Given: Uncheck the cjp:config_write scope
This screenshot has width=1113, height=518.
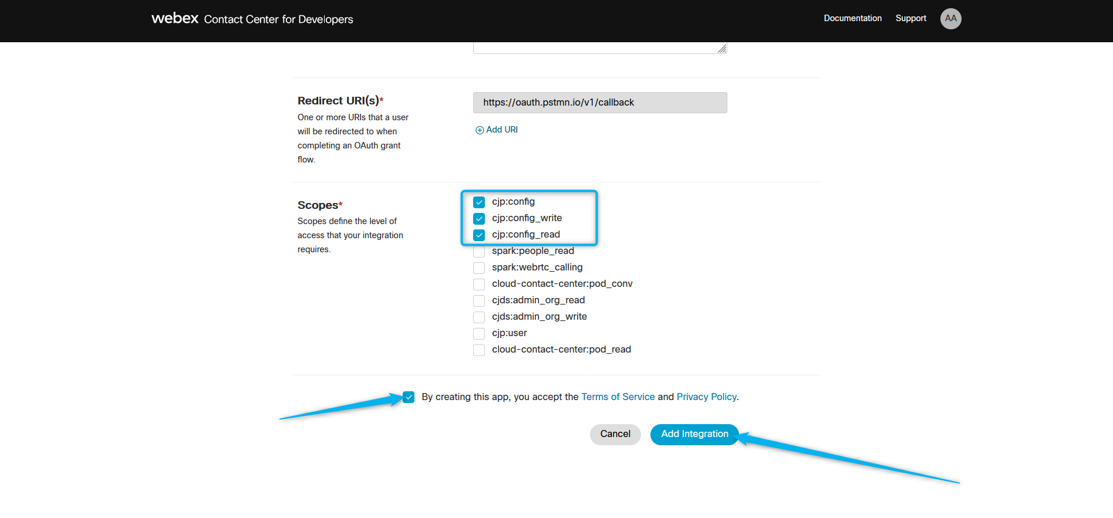Looking at the screenshot, I should click(479, 219).
